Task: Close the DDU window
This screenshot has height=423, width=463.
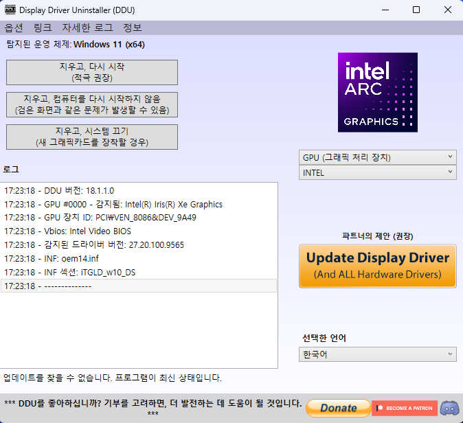Action: point(448,10)
